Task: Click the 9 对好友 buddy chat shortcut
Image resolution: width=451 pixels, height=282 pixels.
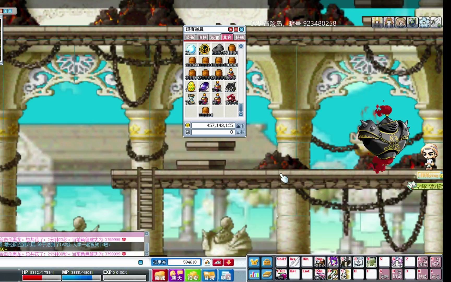Action: coord(435,262)
